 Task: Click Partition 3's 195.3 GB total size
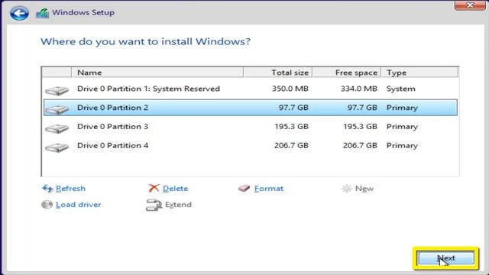point(291,127)
